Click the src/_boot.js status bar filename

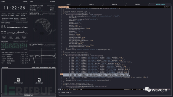pos(74,89)
